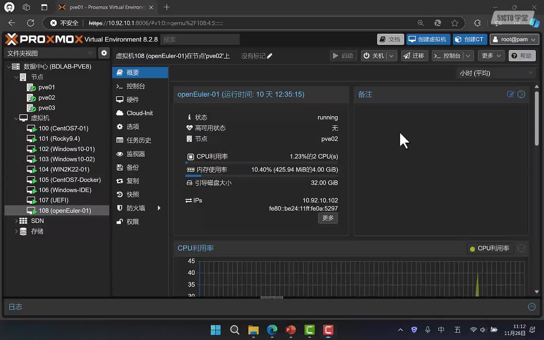
Task: Open root@pam user menu
Action: [x=514, y=39]
